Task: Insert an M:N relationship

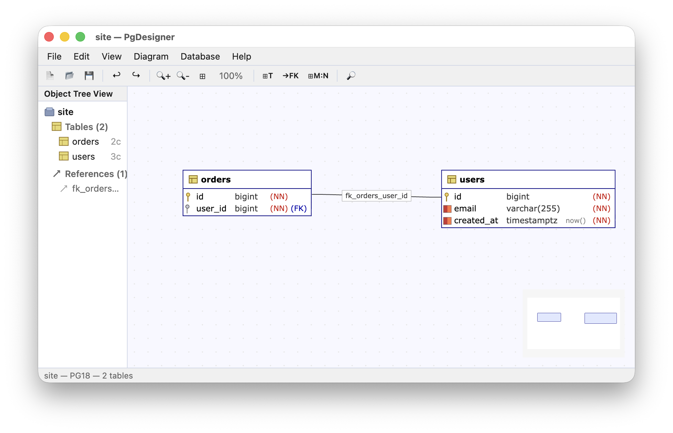Action: click(318, 76)
